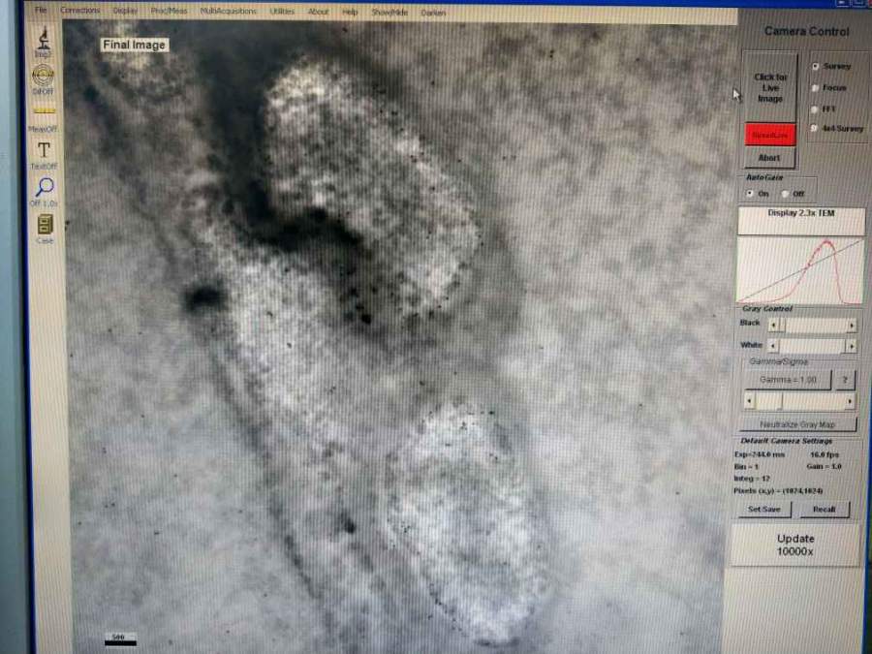Open the Utilities menu
872x654 pixels.
click(282, 11)
